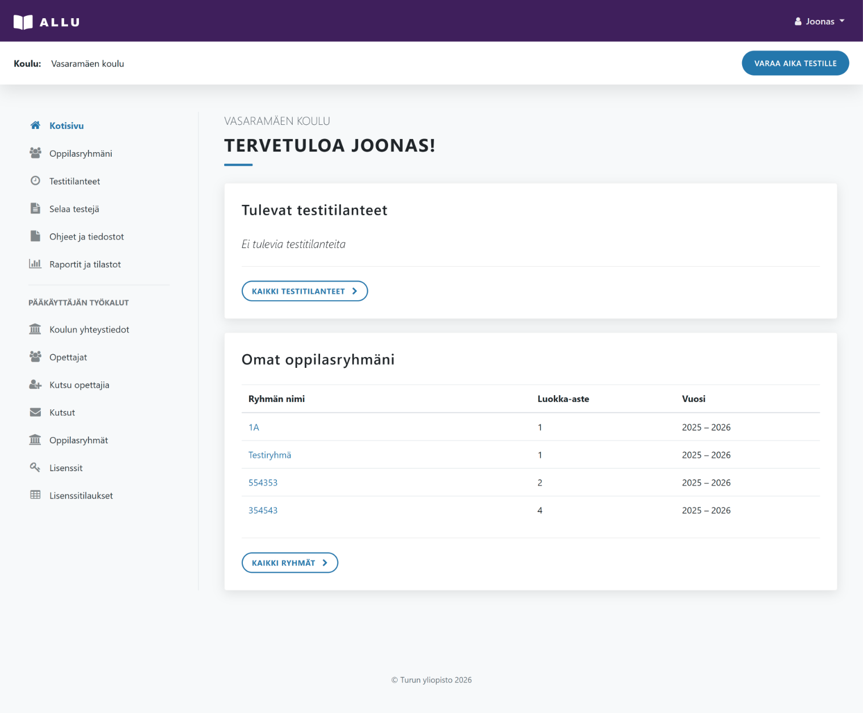Select Kutsu opettajia in the sidebar

point(79,385)
